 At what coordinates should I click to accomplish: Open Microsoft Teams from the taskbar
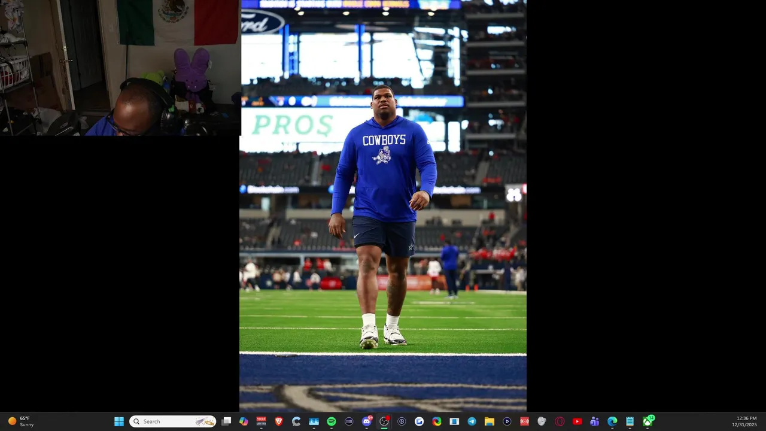(594, 421)
